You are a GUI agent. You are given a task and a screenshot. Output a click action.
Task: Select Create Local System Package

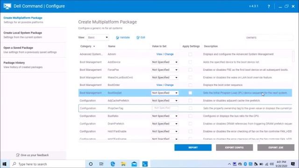[x=33, y=35]
